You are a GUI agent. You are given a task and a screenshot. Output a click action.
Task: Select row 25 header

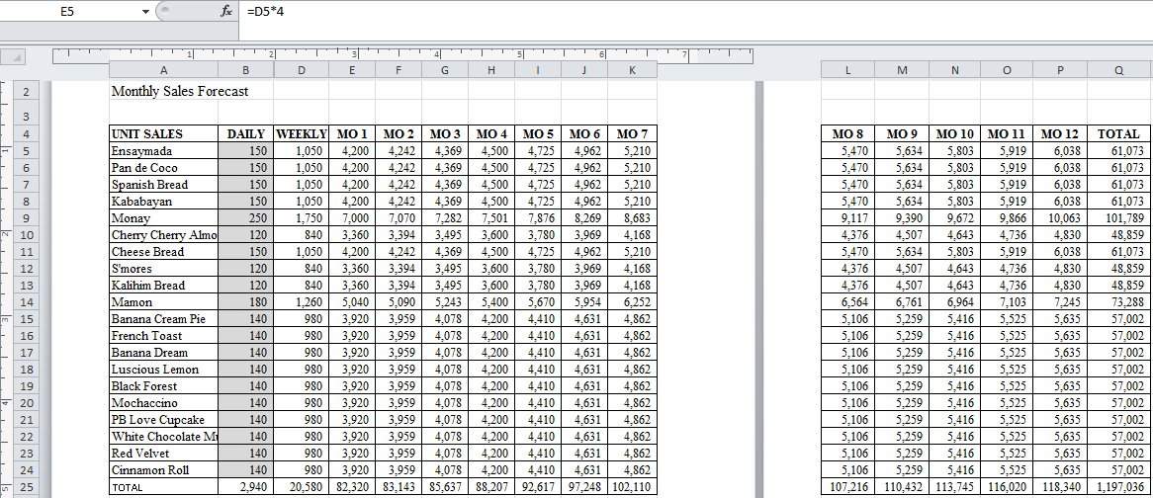coord(26,487)
